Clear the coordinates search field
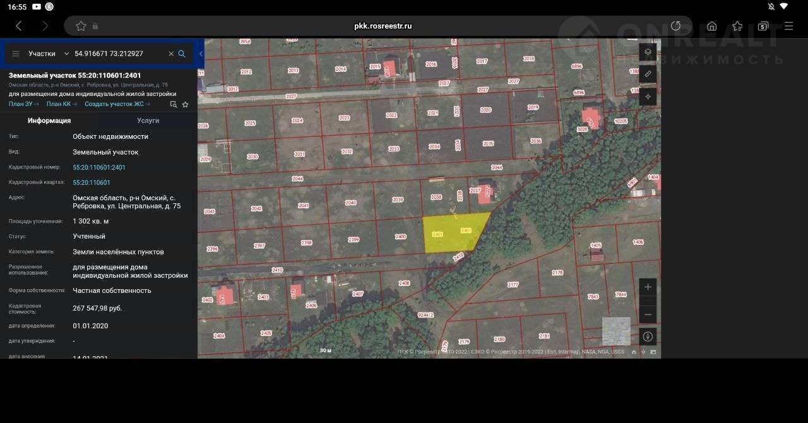This screenshot has width=808, height=423. tap(170, 54)
